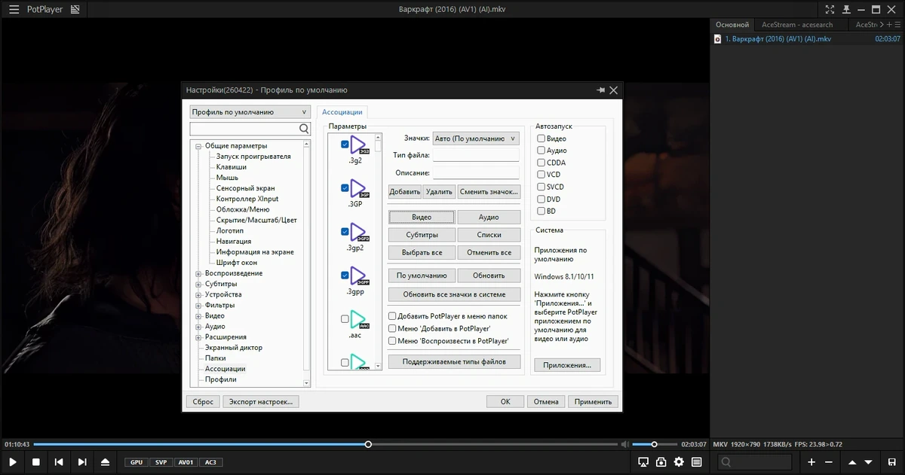Mute sound via speaker icon
Image resolution: width=905 pixels, height=475 pixels.
point(624,444)
